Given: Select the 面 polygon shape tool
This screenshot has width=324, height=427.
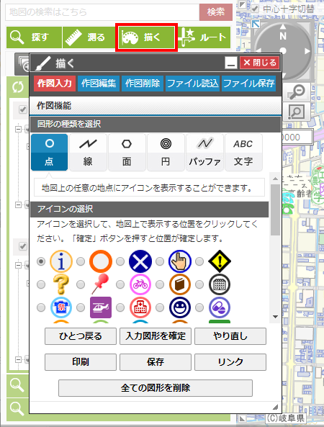Looking at the screenshot, I should [127, 152].
